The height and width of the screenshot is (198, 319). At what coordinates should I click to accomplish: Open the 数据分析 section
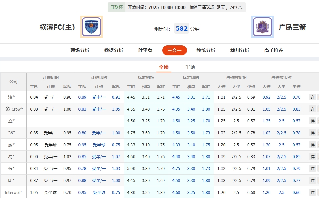tap(113, 50)
